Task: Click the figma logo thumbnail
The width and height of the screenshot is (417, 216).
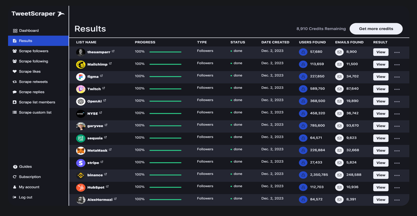Action: point(80,77)
